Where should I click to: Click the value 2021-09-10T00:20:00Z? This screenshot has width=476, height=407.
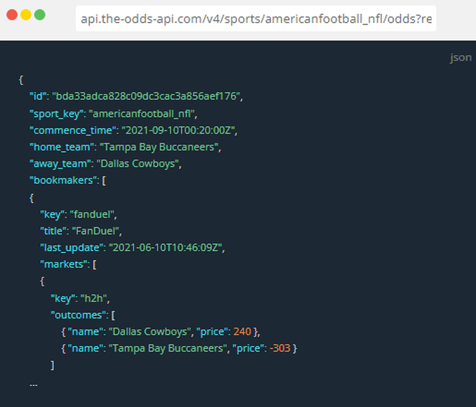pos(178,130)
